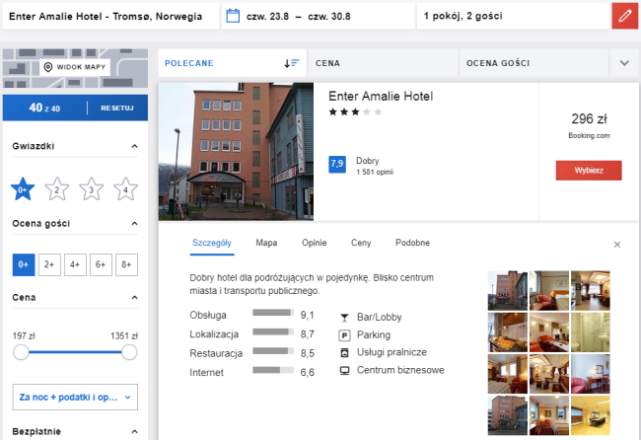Collapse the Gwiazdki filter section
Screen dimensions: 641x440
pyautogui.click(x=133, y=147)
